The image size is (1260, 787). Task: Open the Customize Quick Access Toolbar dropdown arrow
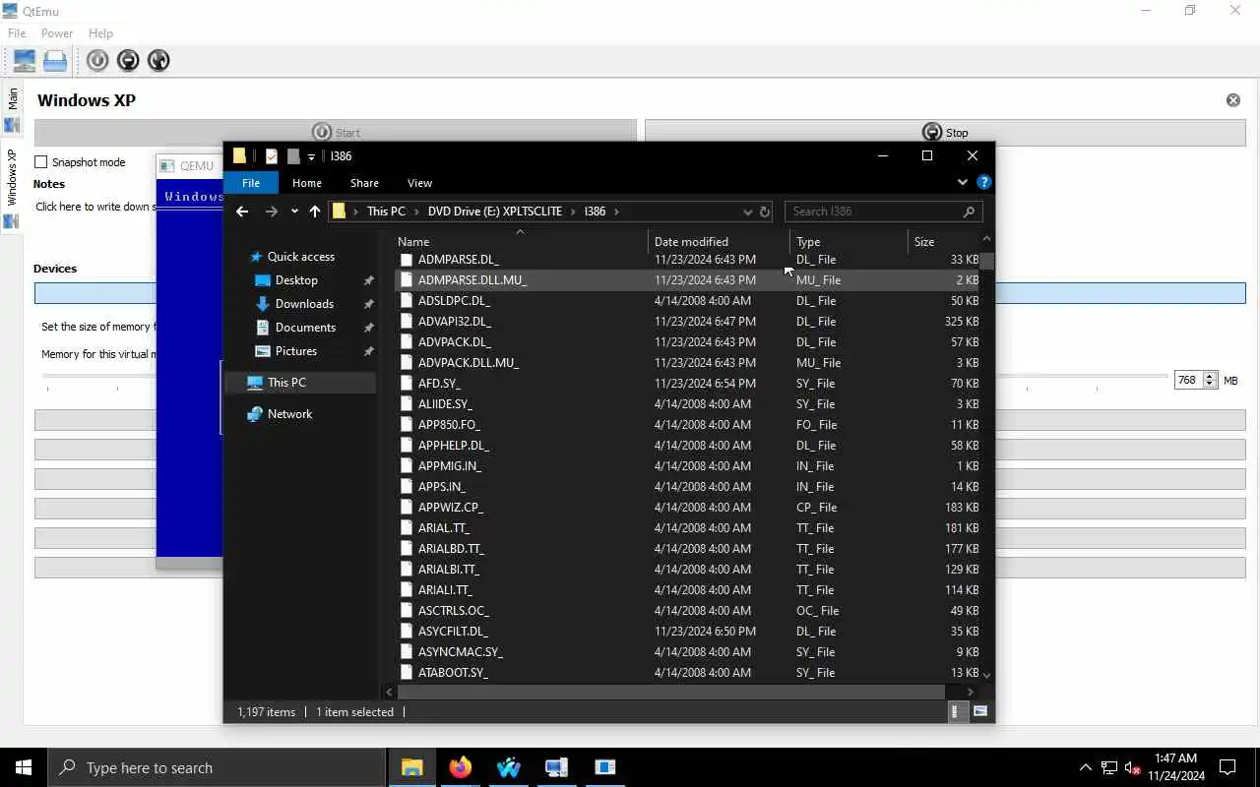click(x=311, y=157)
